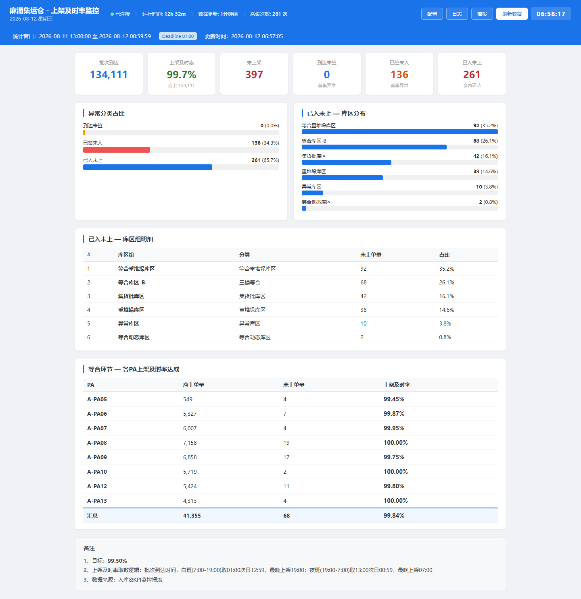Select the 已签未入 136 card

[399, 74]
